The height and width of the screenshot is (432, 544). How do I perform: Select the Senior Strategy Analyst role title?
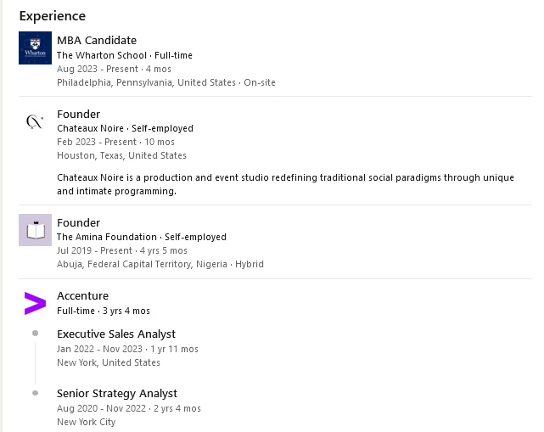click(117, 394)
